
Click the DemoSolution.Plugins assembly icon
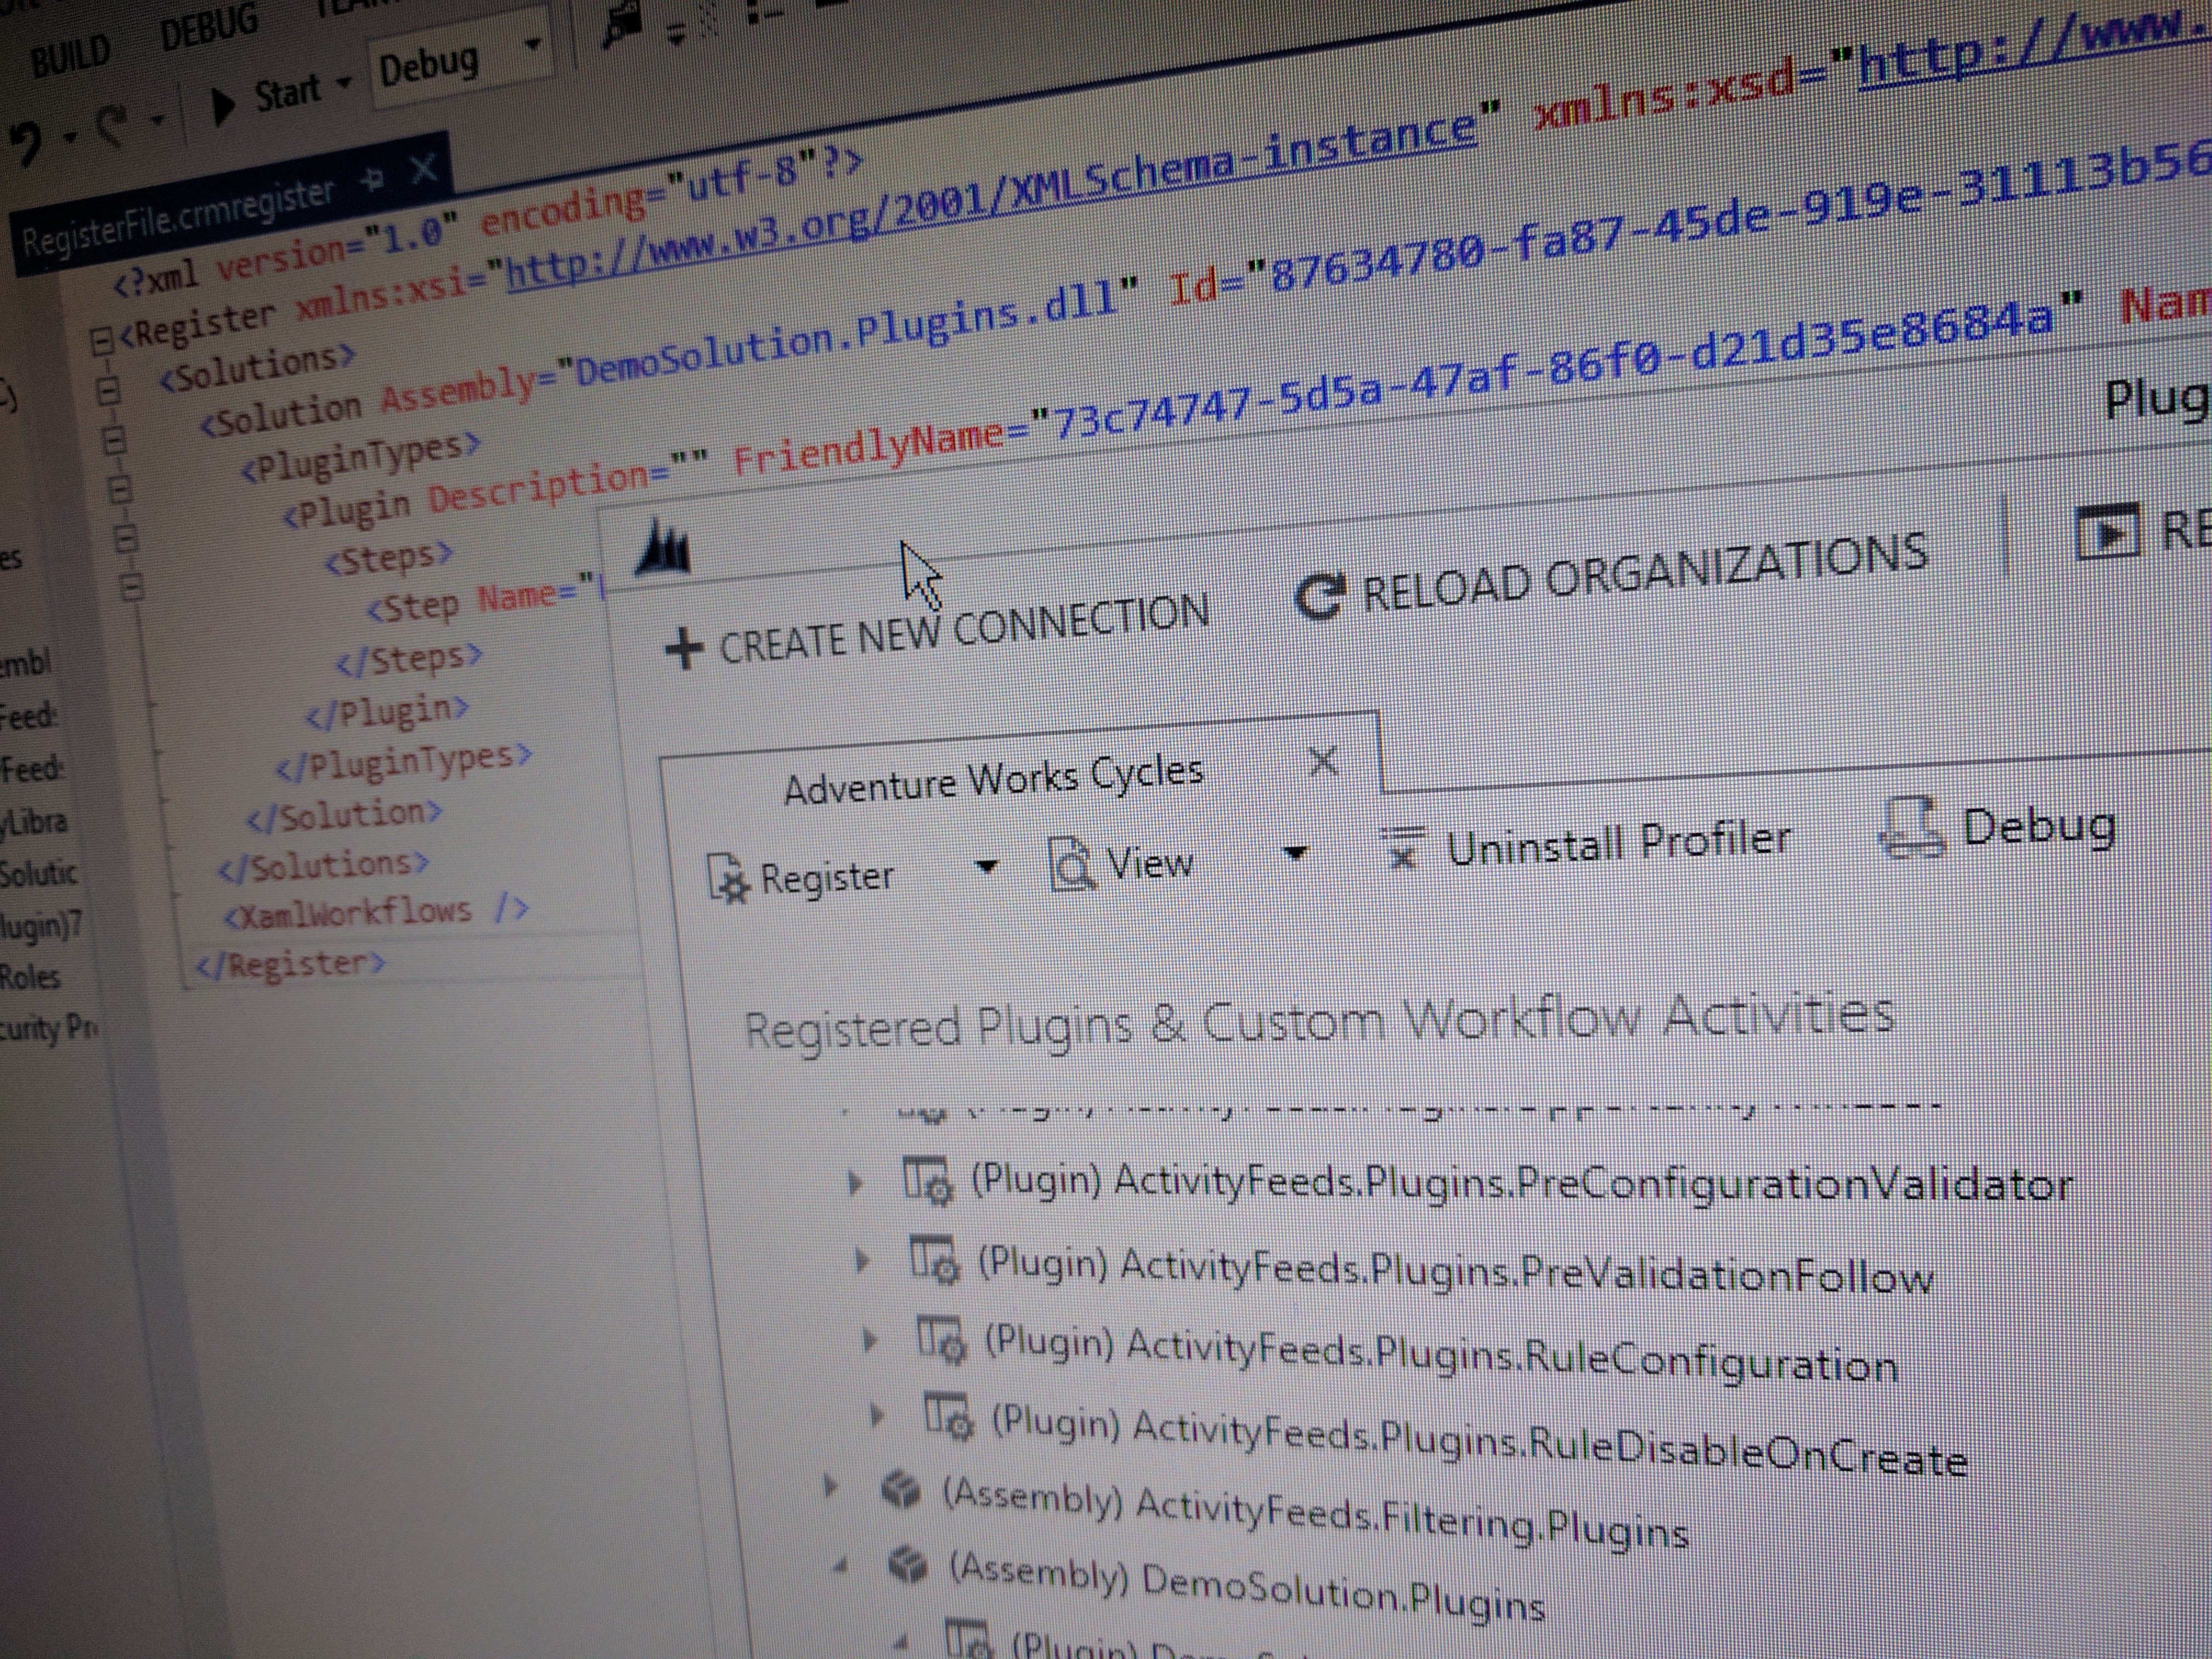click(907, 1565)
